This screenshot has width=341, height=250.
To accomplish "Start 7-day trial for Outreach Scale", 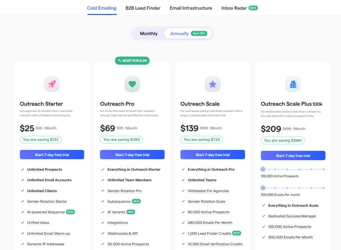I will pos(212,155).
